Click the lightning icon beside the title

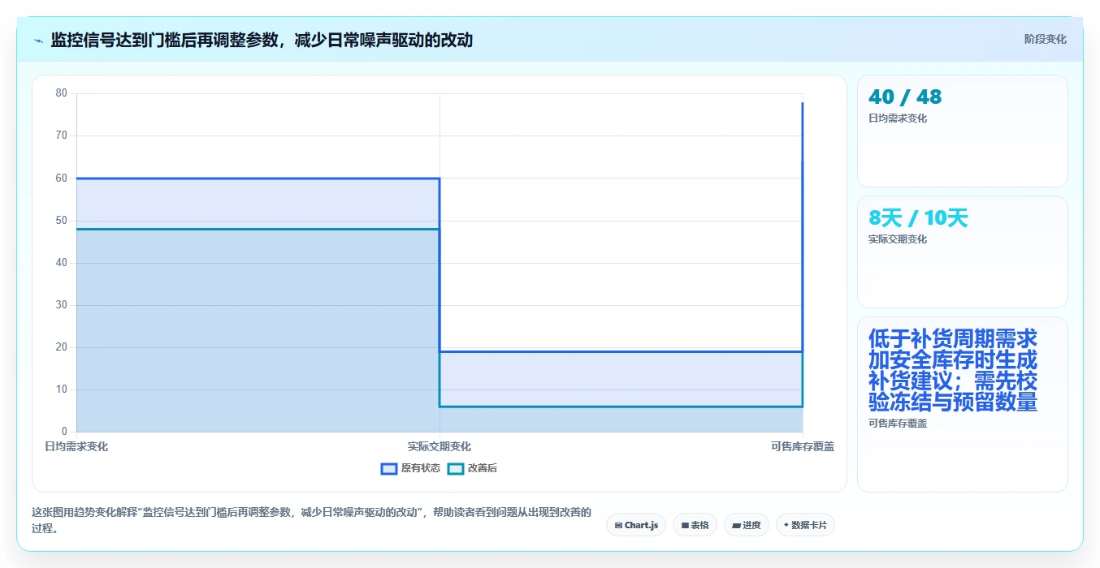38,41
